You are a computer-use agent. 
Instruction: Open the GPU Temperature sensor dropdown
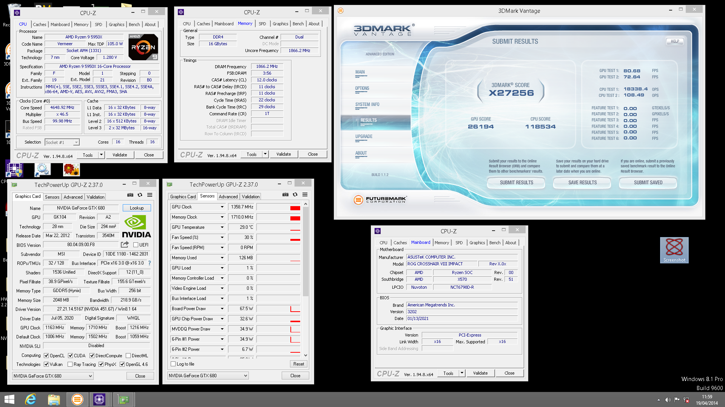[222, 227]
